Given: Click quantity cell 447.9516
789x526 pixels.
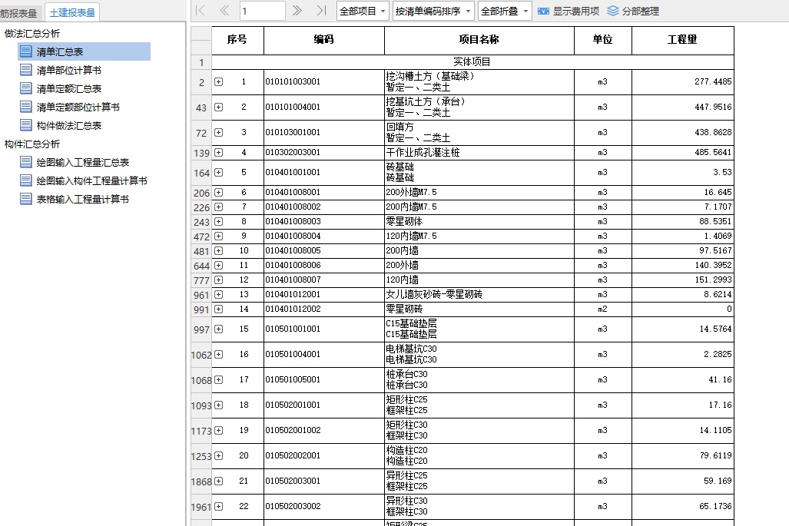Looking at the screenshot, I should coord(682,107).
